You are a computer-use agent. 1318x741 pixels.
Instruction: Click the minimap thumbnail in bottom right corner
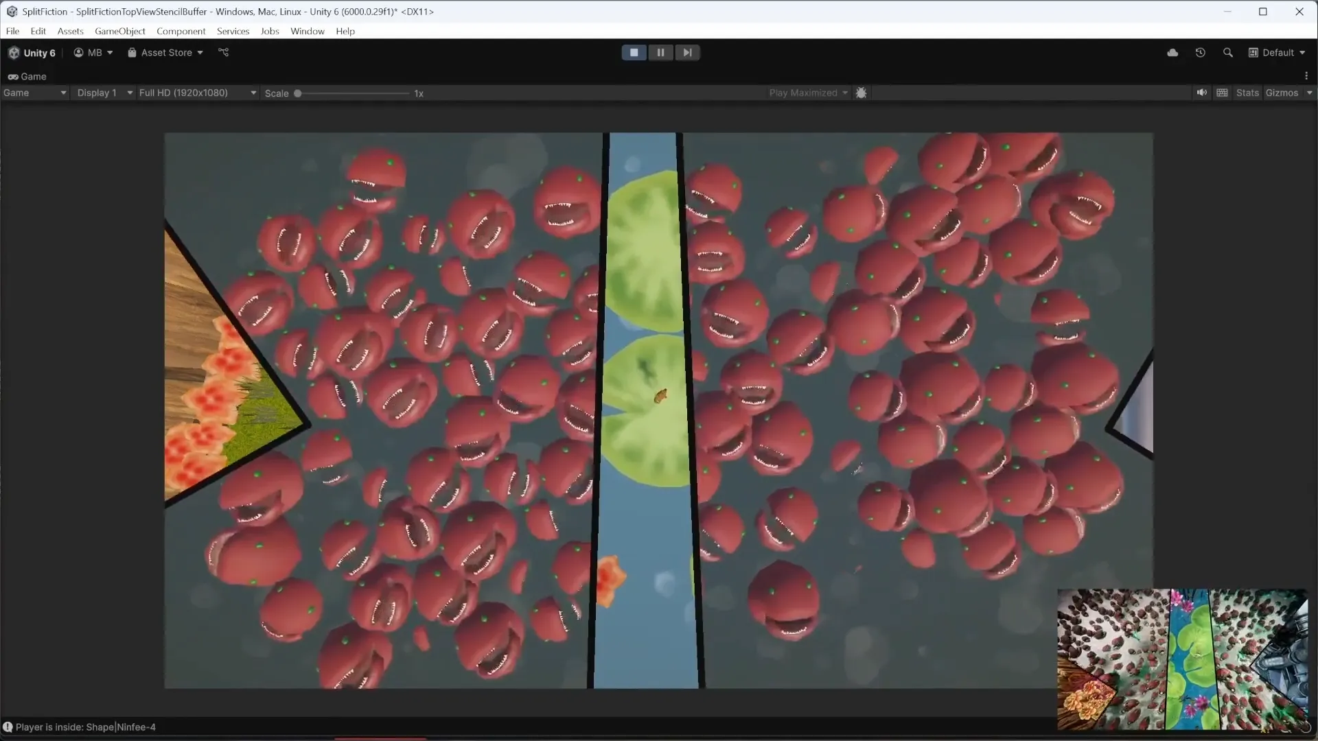click(1182, 659)
